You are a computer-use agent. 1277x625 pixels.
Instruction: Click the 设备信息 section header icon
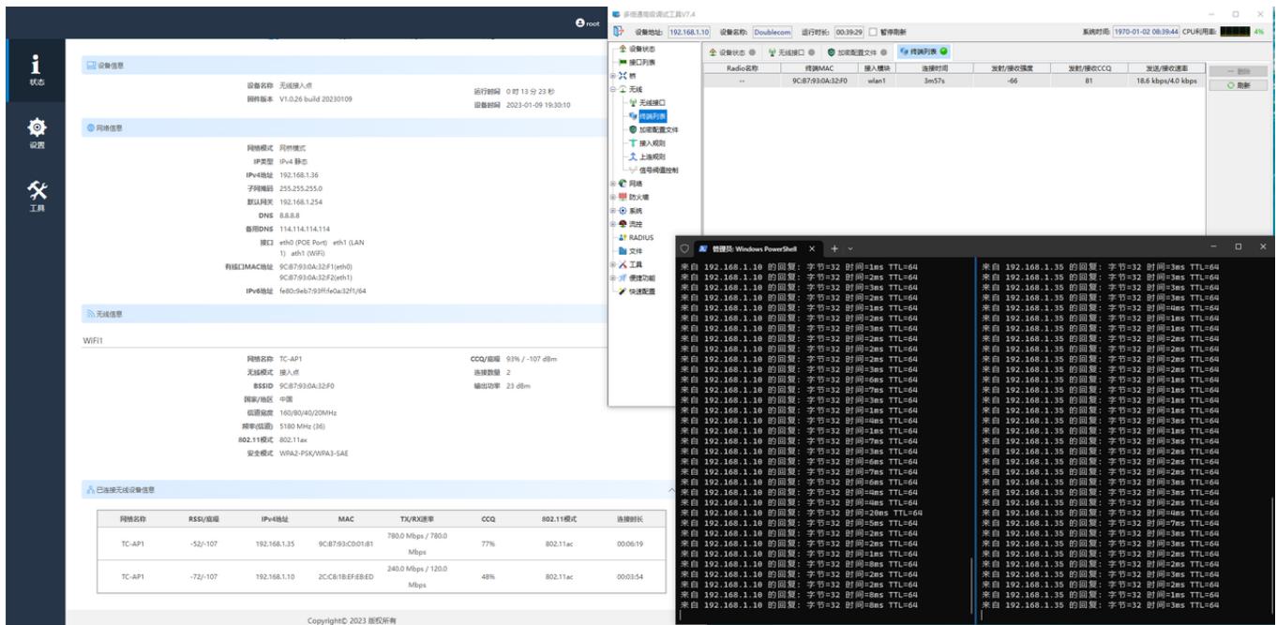pos(90,64)
